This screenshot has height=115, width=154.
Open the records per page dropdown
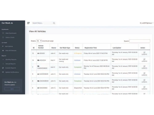39,41
